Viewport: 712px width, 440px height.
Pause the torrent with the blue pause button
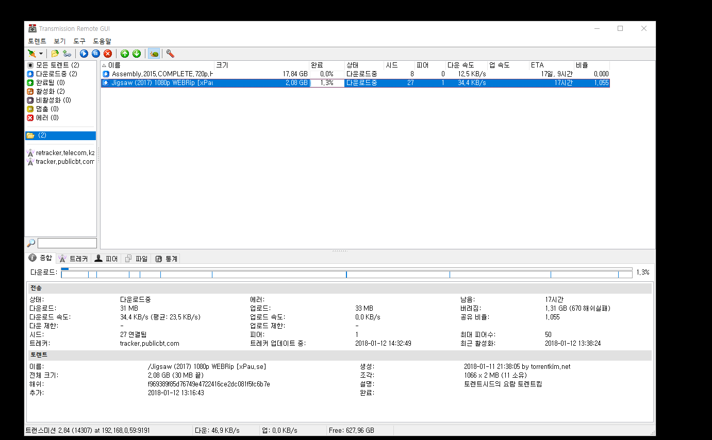pos(96,54)
